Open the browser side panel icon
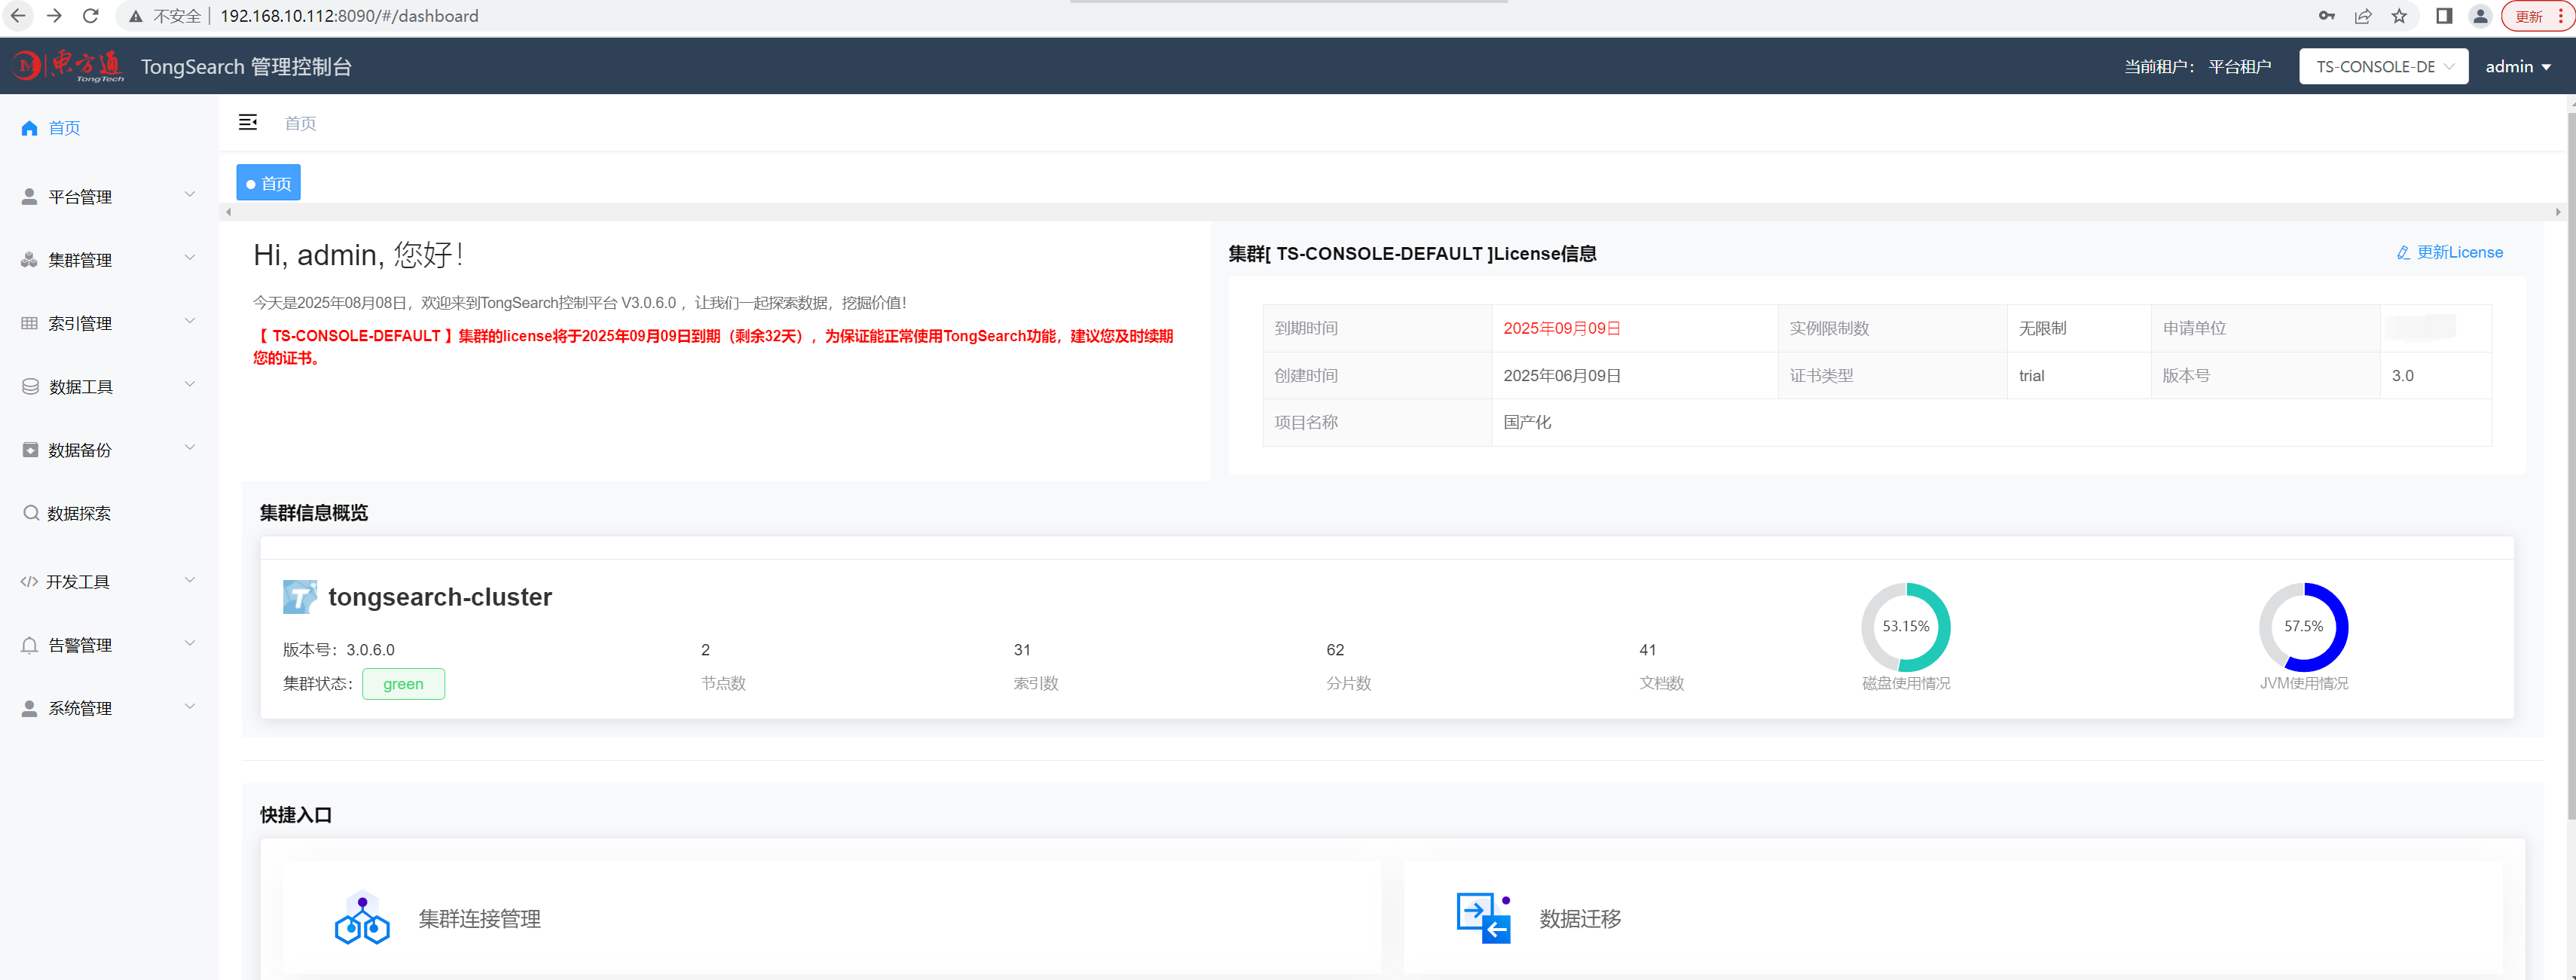This screenshot has width=2576, height=980. 2444,16
